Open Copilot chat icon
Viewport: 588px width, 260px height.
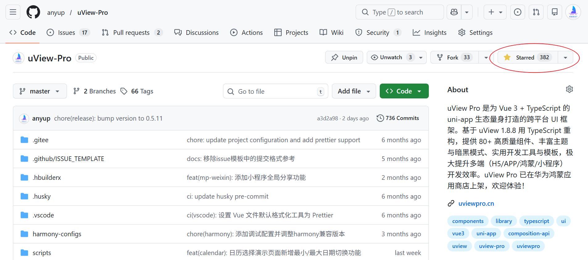[454, 12]
